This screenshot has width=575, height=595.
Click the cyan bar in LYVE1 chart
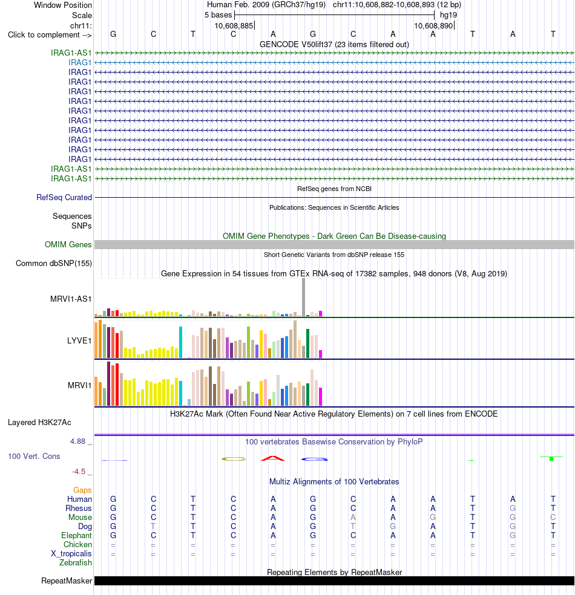[181, 342]
